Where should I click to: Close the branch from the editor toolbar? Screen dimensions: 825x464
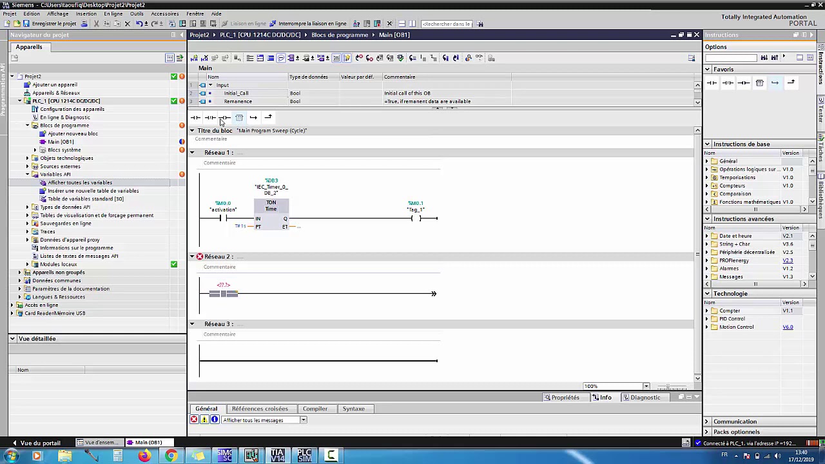(x=268, y=117)
